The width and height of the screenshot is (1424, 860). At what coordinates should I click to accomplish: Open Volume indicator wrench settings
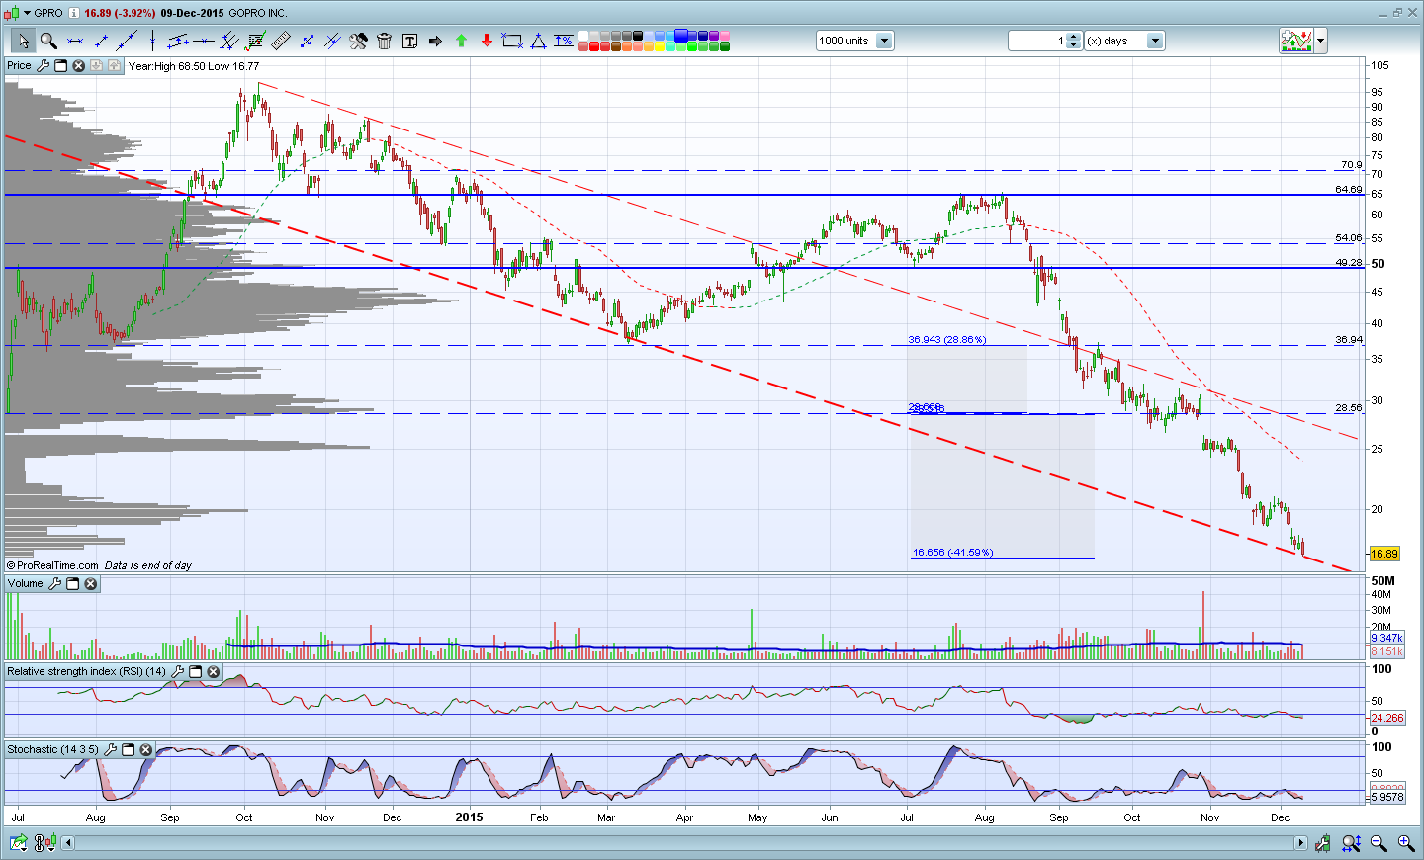coord(54,583)
